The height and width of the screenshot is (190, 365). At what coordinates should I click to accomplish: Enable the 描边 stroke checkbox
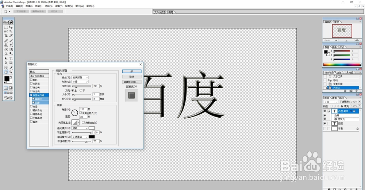point(31,122)
